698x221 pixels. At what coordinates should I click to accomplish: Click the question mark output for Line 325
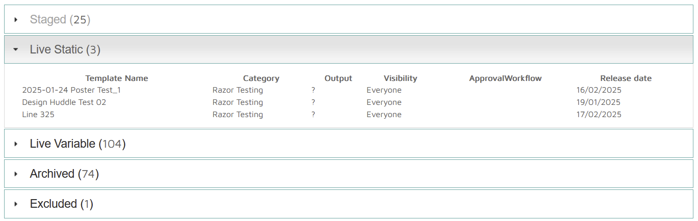(x=313, y=115)
